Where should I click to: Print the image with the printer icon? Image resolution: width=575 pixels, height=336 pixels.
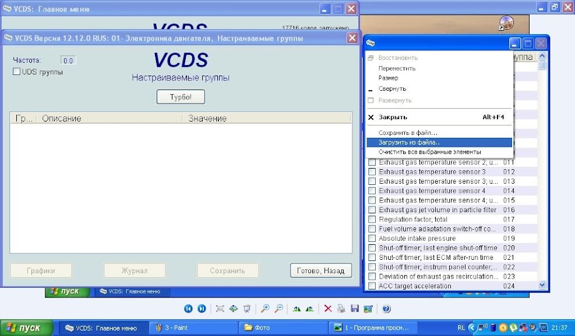341,309
